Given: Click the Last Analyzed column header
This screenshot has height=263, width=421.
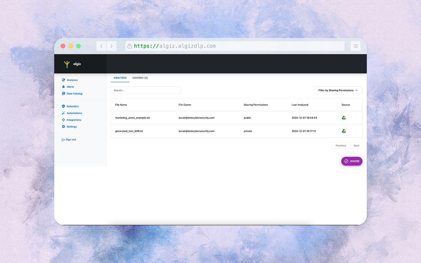Looking at the screenshot, I should (300, 105).
